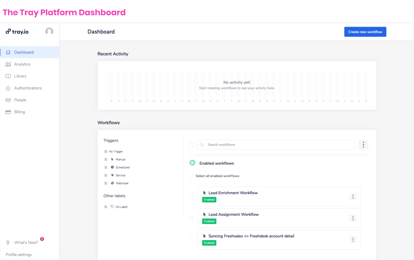Click cursor icon on Lead Assignment Workflow
Image resolution: width=414 pixels, height=260 pixels.
[x=205, y=214]
